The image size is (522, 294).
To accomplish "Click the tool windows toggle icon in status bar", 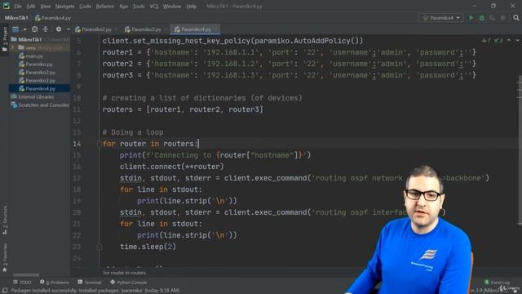I will tap(5, 291).
